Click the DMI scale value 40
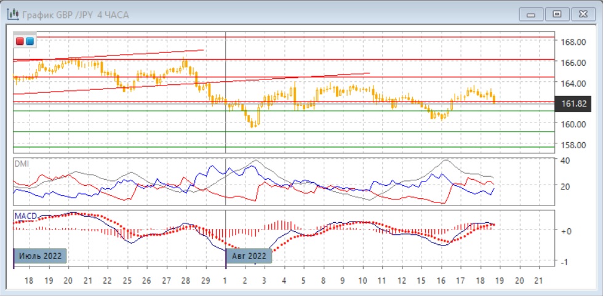 pyautogui.click(x=566, y=160)
